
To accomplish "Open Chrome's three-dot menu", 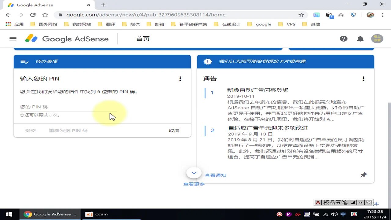I will 383,15.
